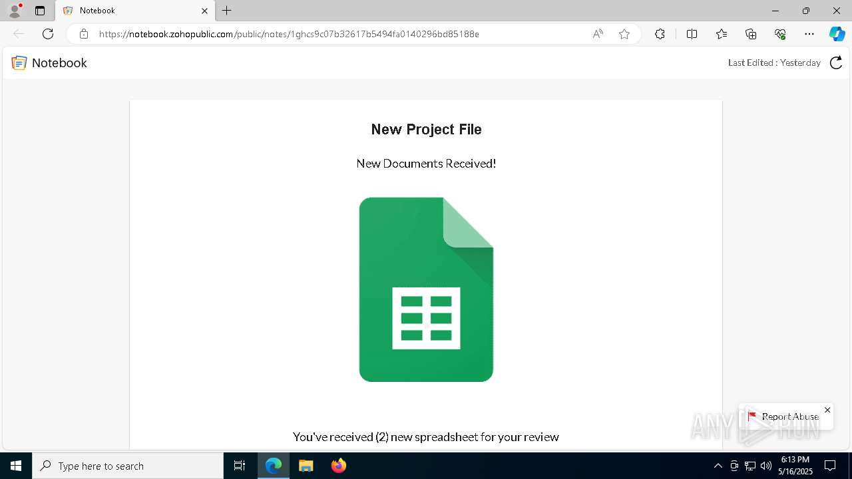This screenshot has height=479, width=852.
Task: Show hidden system tray icons
Action: click(x=718, y=466)
